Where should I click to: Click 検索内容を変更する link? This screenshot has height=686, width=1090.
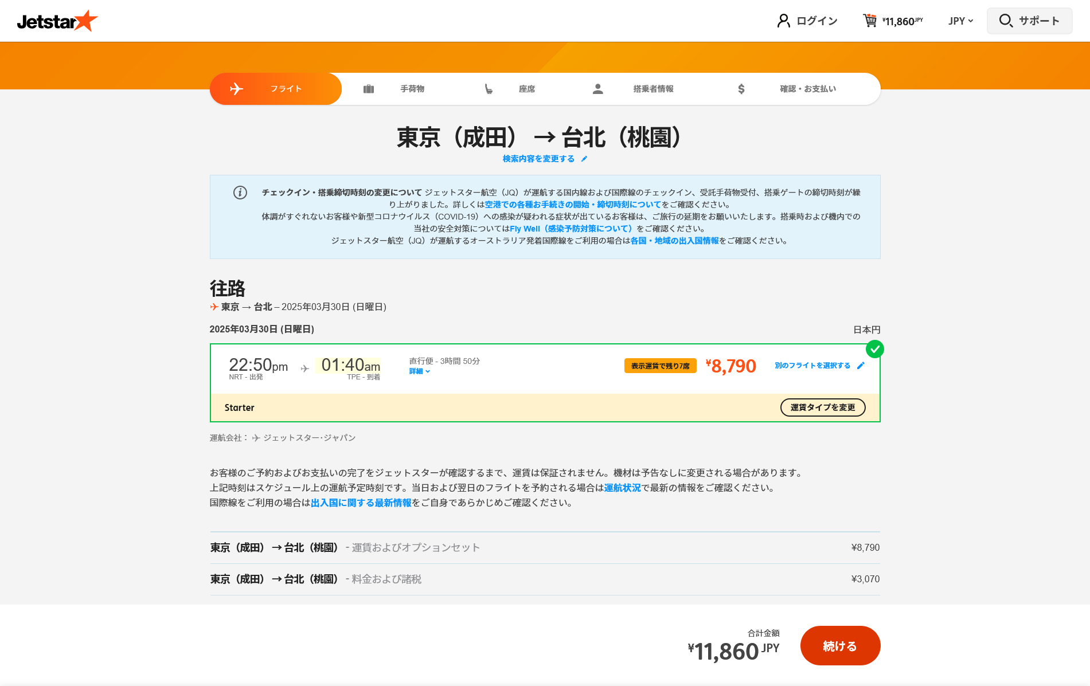(x=538, y=159)
